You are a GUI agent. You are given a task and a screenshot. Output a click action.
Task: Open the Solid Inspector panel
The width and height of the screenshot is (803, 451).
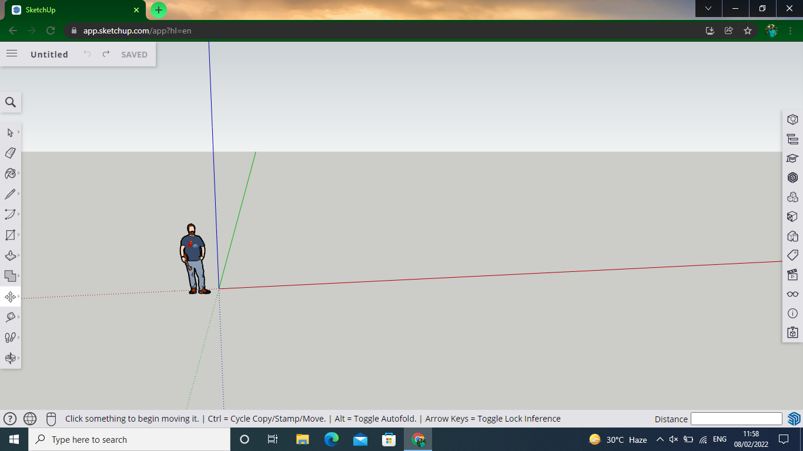click(792, 333)
